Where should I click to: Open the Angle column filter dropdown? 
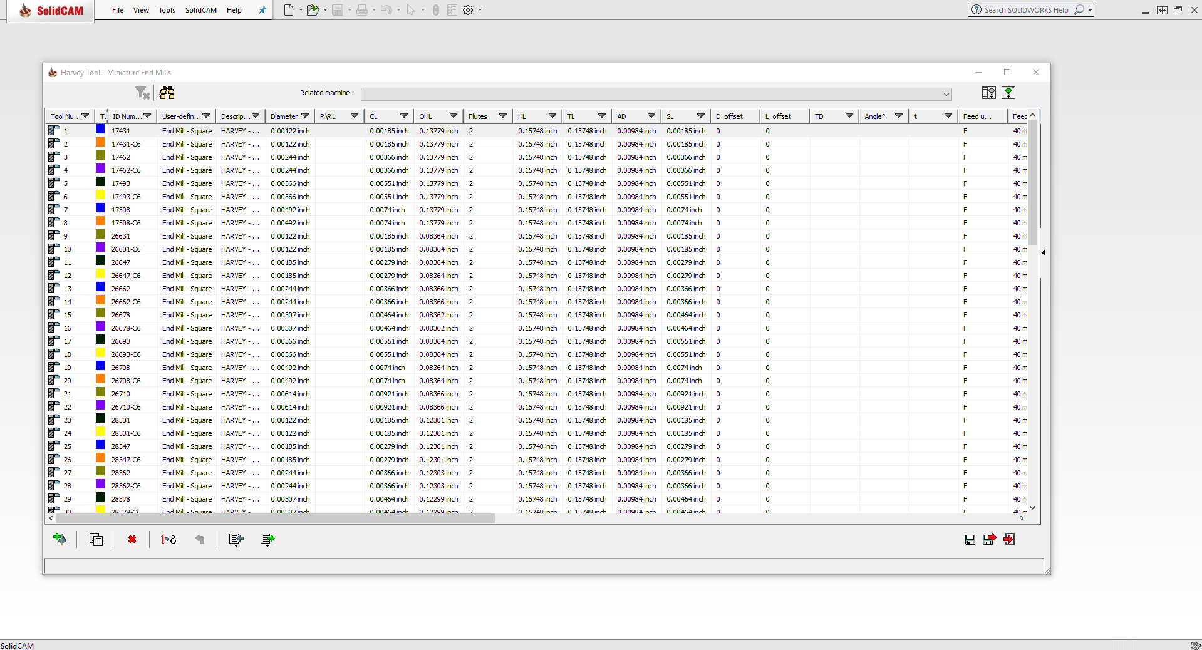pos(899,116)
